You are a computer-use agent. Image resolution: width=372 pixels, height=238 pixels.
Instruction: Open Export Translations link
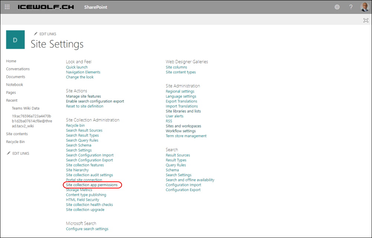tap(182, 101)
